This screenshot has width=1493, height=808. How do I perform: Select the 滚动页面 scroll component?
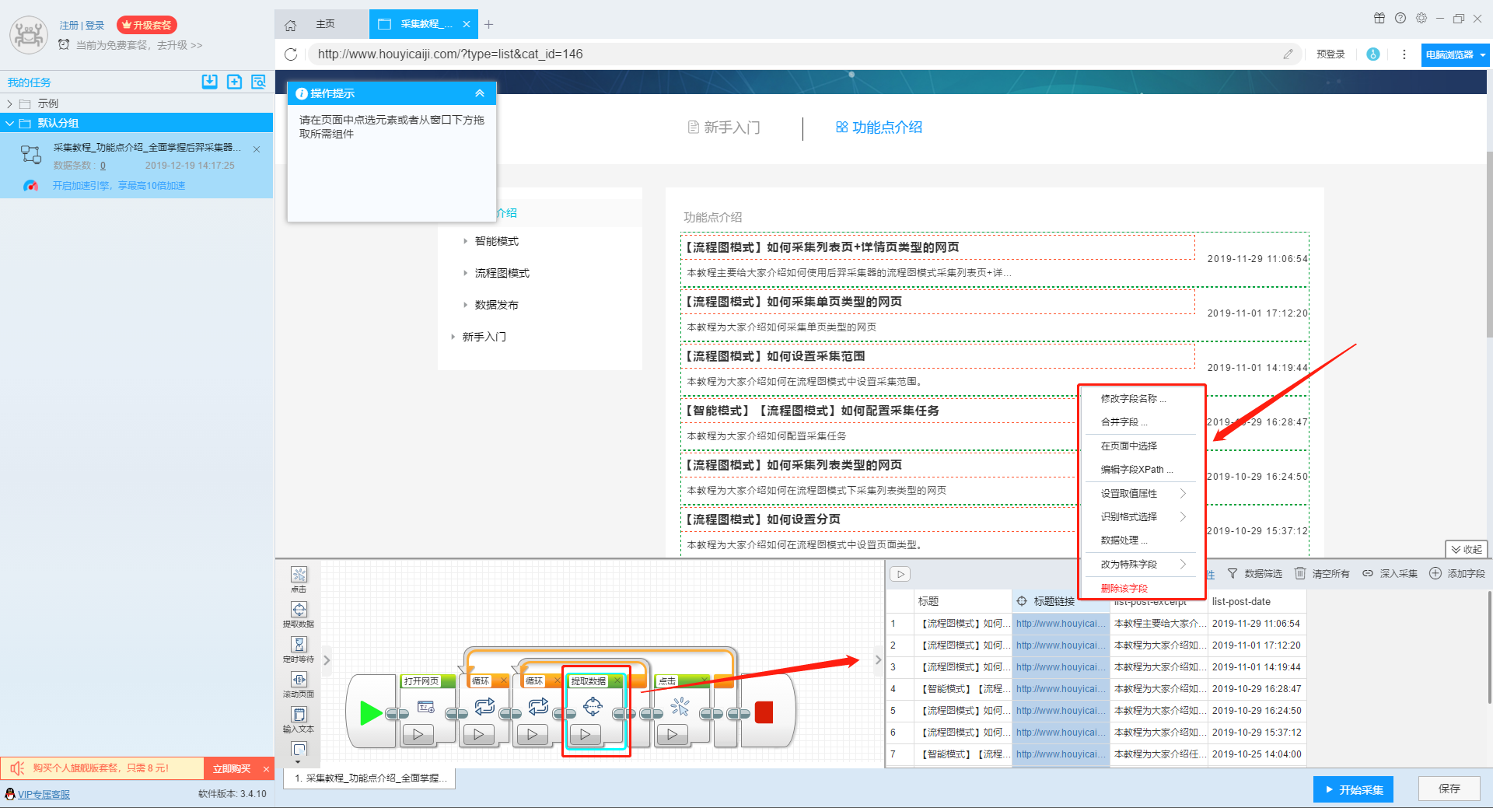[x=299, y=684]
